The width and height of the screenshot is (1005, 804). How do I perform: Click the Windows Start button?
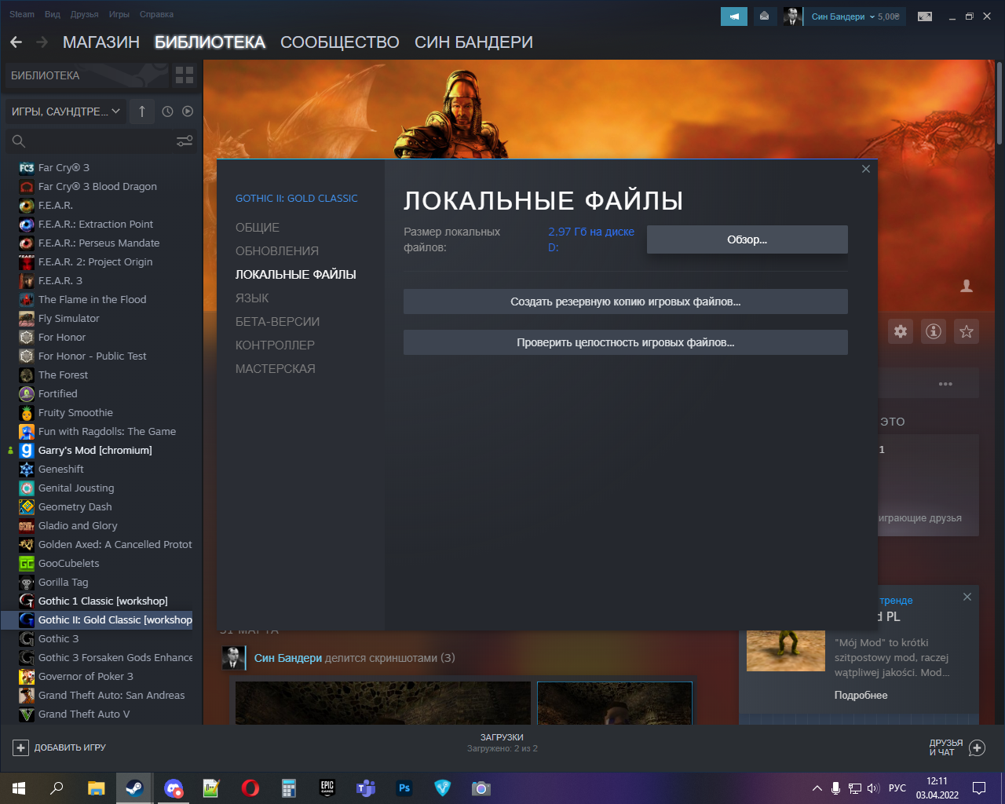click(x=19, y=788)
